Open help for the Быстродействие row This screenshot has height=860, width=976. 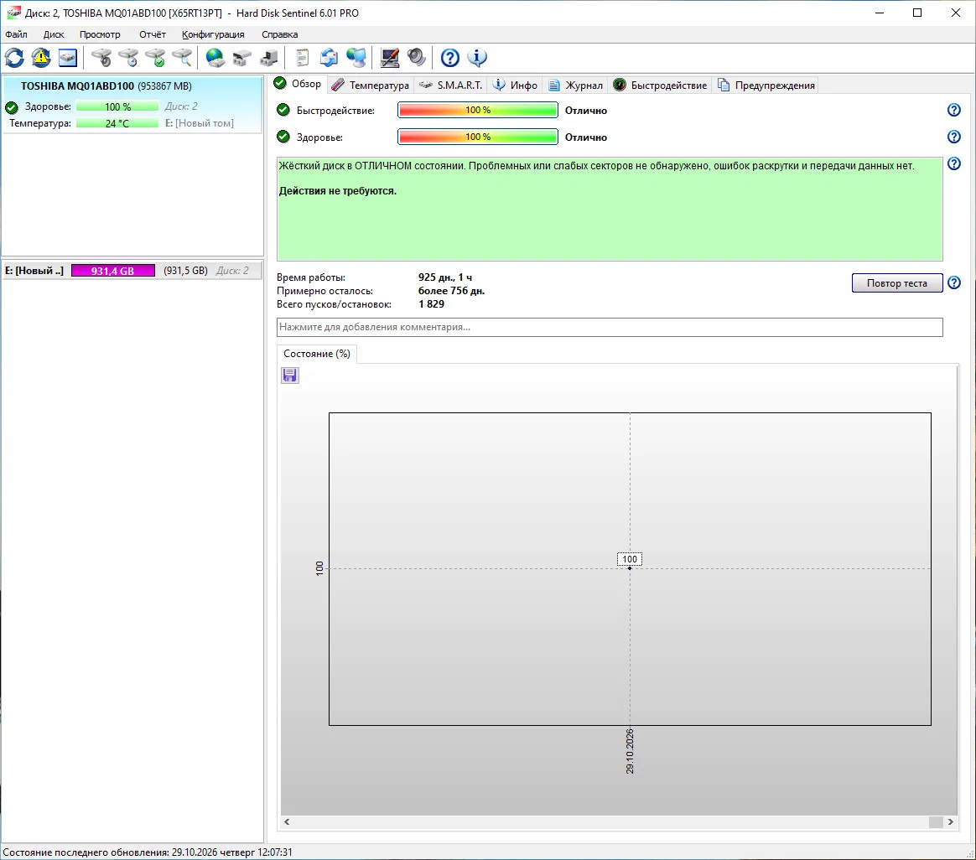[x=953, y=110]
